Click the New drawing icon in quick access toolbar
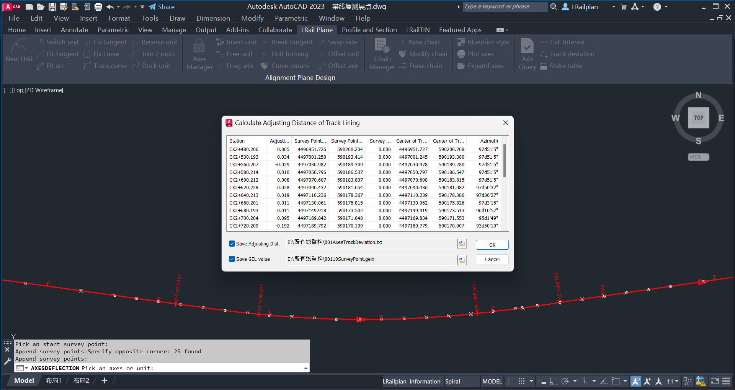Screen dimensions: 735x390 pyautogui.click(x=29, y=7)
